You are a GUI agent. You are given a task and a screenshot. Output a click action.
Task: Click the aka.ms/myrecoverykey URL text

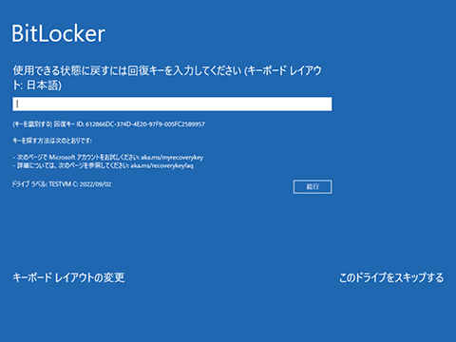(172, 157)
